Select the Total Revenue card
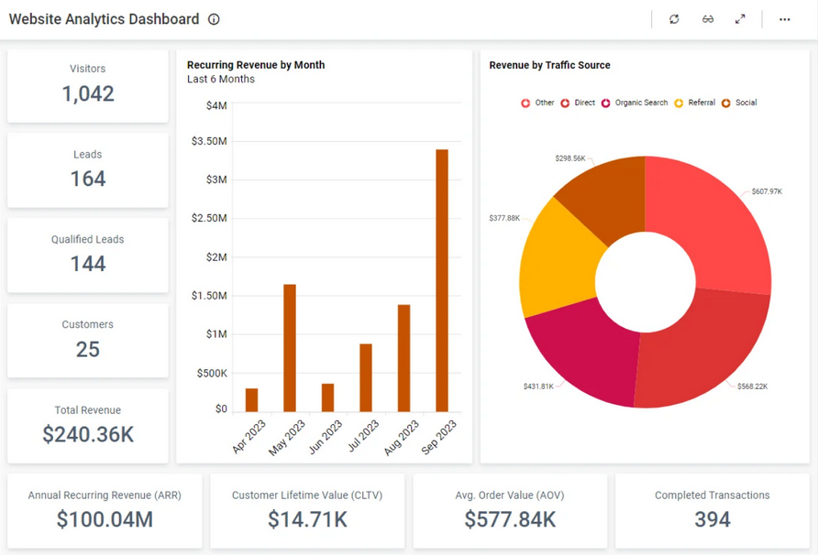 88,425
